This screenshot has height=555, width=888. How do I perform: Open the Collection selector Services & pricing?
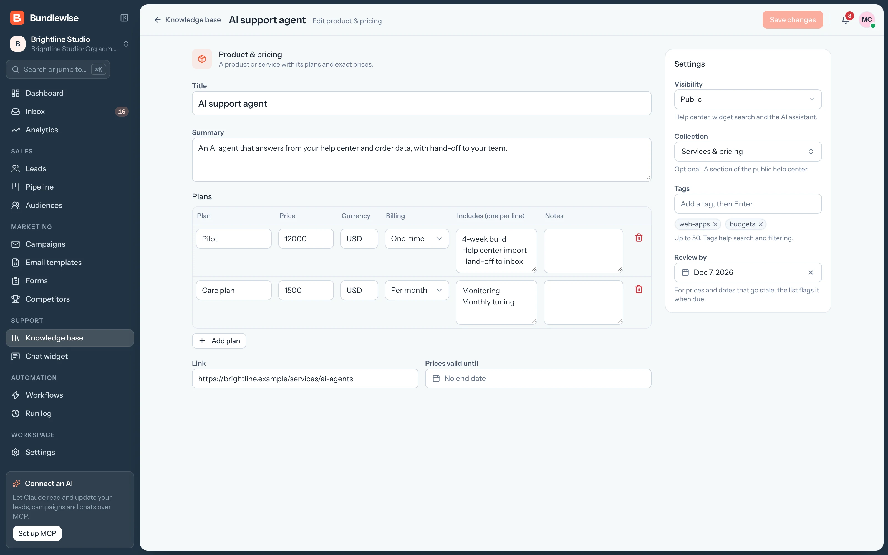(748, 152)
